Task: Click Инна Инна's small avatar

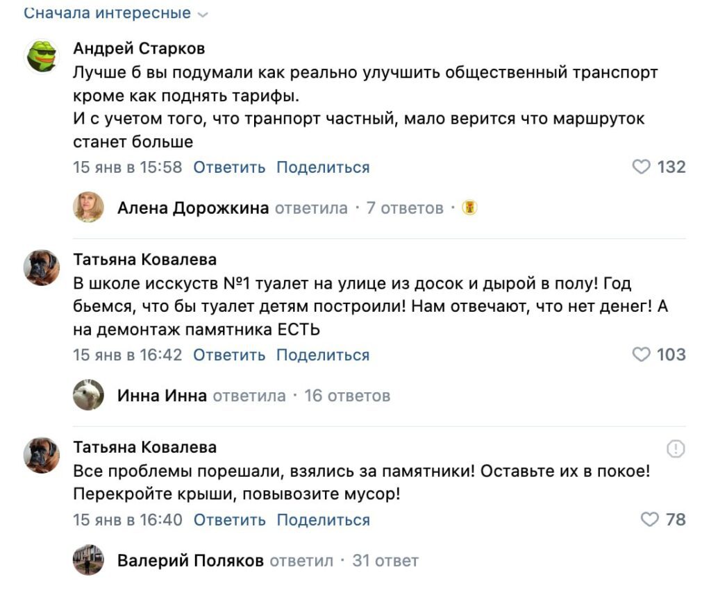Action: click(x=89, y=395)
